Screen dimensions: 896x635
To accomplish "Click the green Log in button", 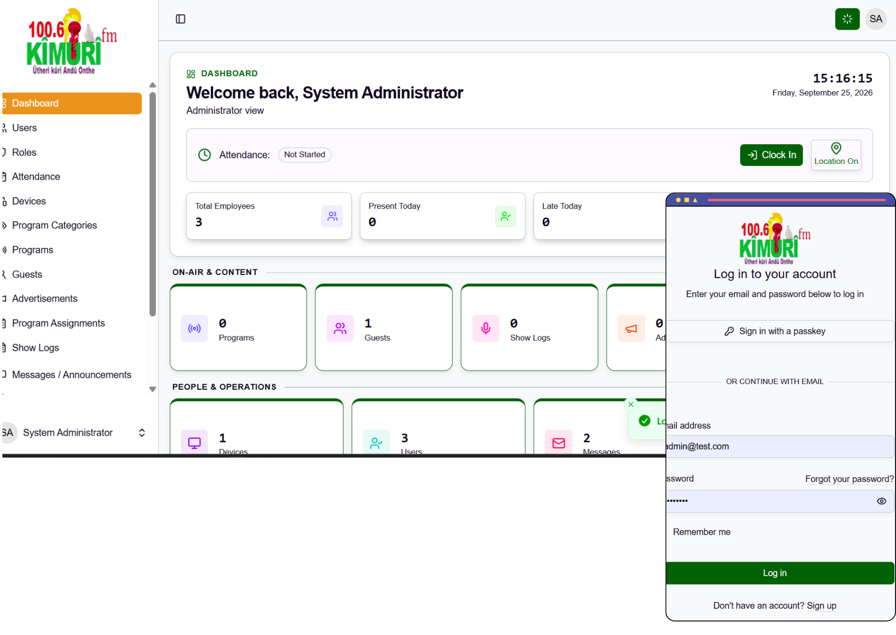I will click(780, 573).
